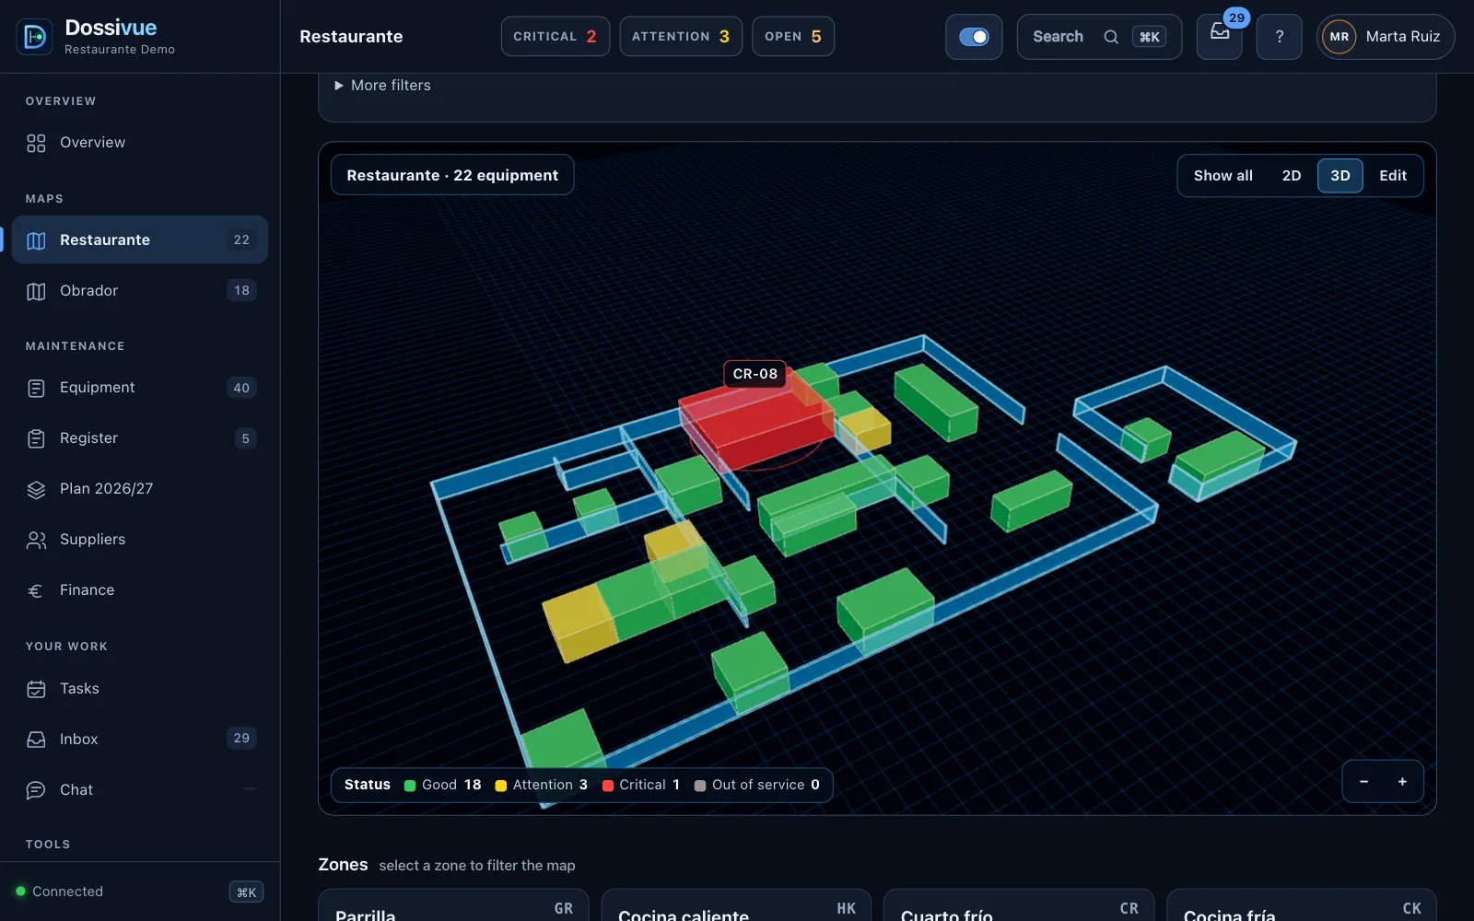1474x921 pixels.
Task: Switch map to 2D view
Action: tap(1292, 176)
